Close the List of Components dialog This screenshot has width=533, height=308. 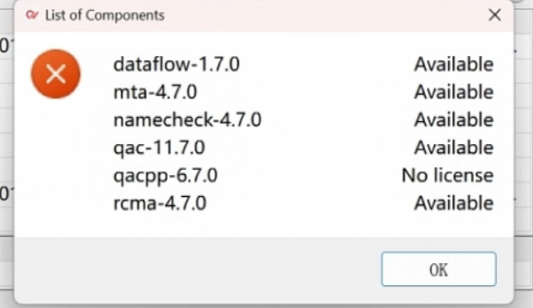[x=495, y=15]
